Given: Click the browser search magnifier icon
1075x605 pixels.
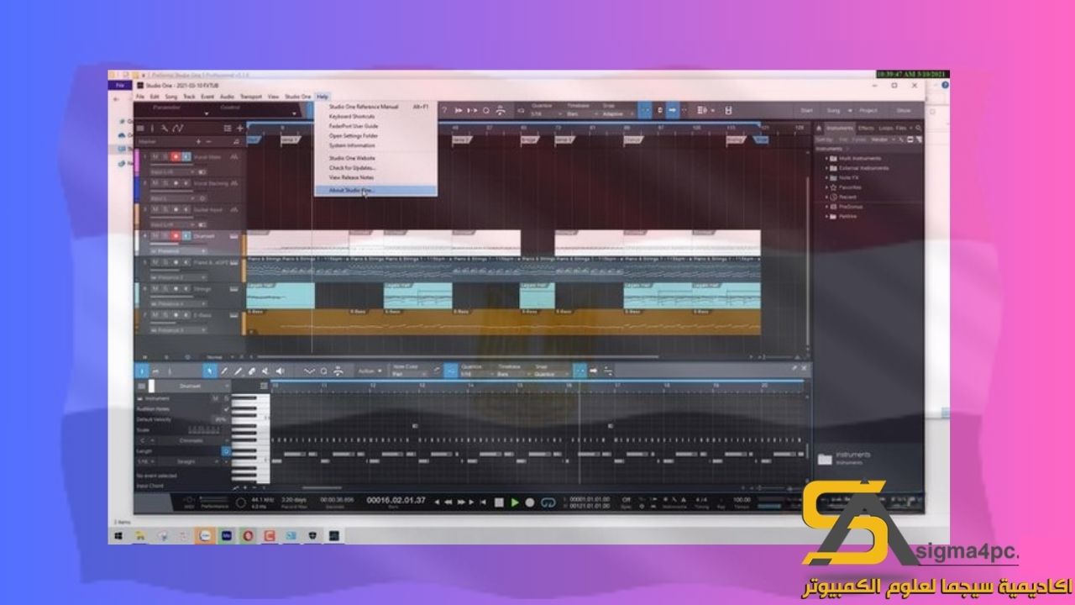Looking at the screenshot, I should coord(918,128).
